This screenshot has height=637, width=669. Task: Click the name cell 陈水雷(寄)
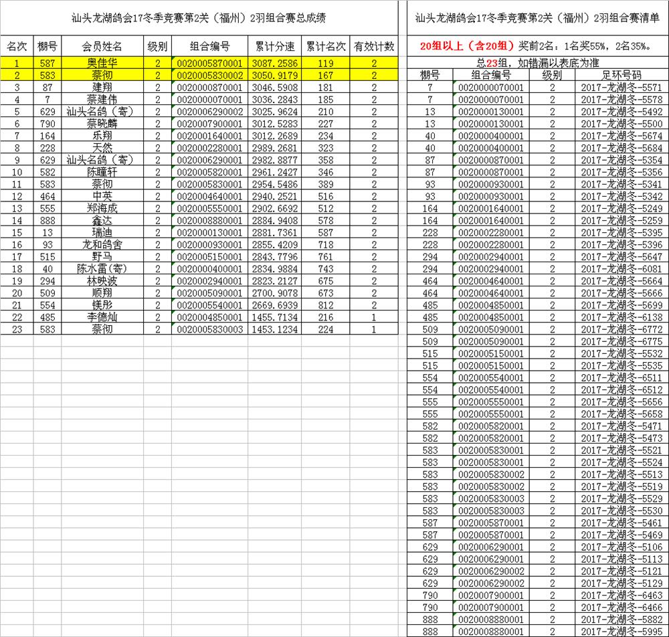tap(102, 268)
